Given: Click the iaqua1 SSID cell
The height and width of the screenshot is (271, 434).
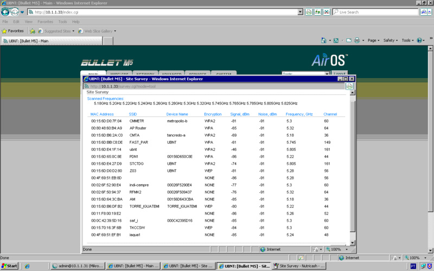Looking at the screenshot, I should 135,235.
